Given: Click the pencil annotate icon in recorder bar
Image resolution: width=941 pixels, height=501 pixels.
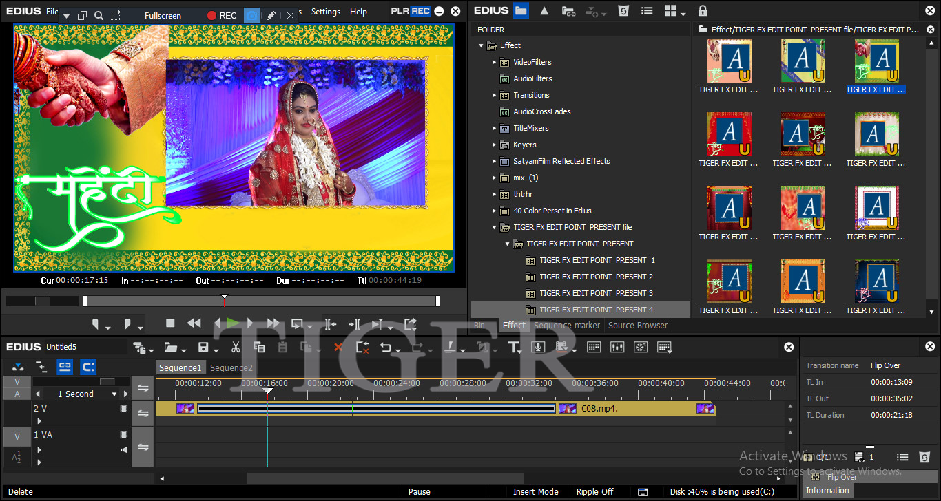Looking at the screenshot, I should pyautogui.click(x=271, y=15).
